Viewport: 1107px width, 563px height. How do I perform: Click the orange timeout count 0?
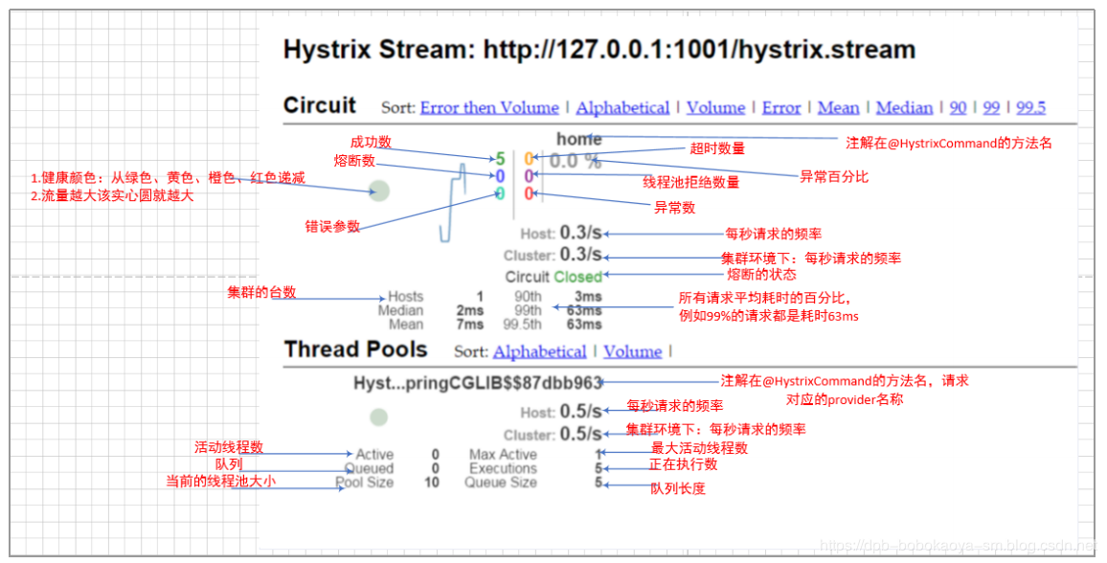point(529,160)
